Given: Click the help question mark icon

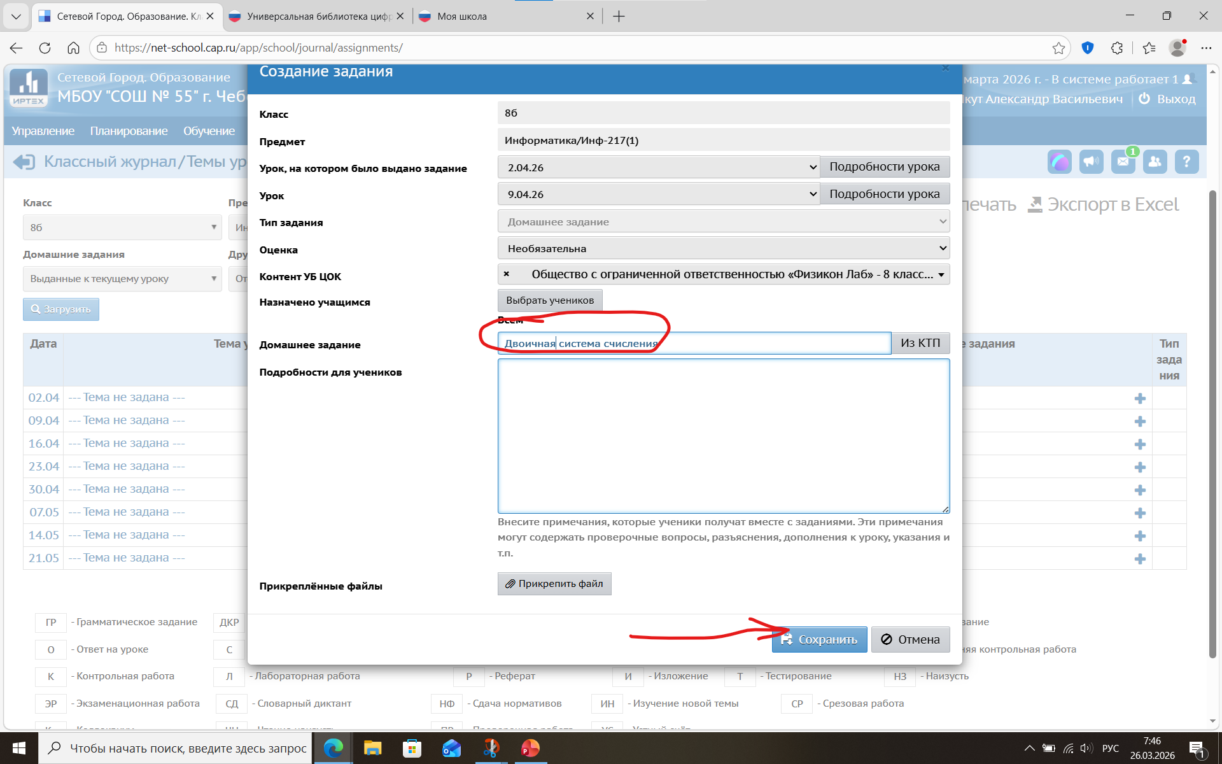Looking at the screenshot, I should pyautogui.click(x=1186, y=162).
